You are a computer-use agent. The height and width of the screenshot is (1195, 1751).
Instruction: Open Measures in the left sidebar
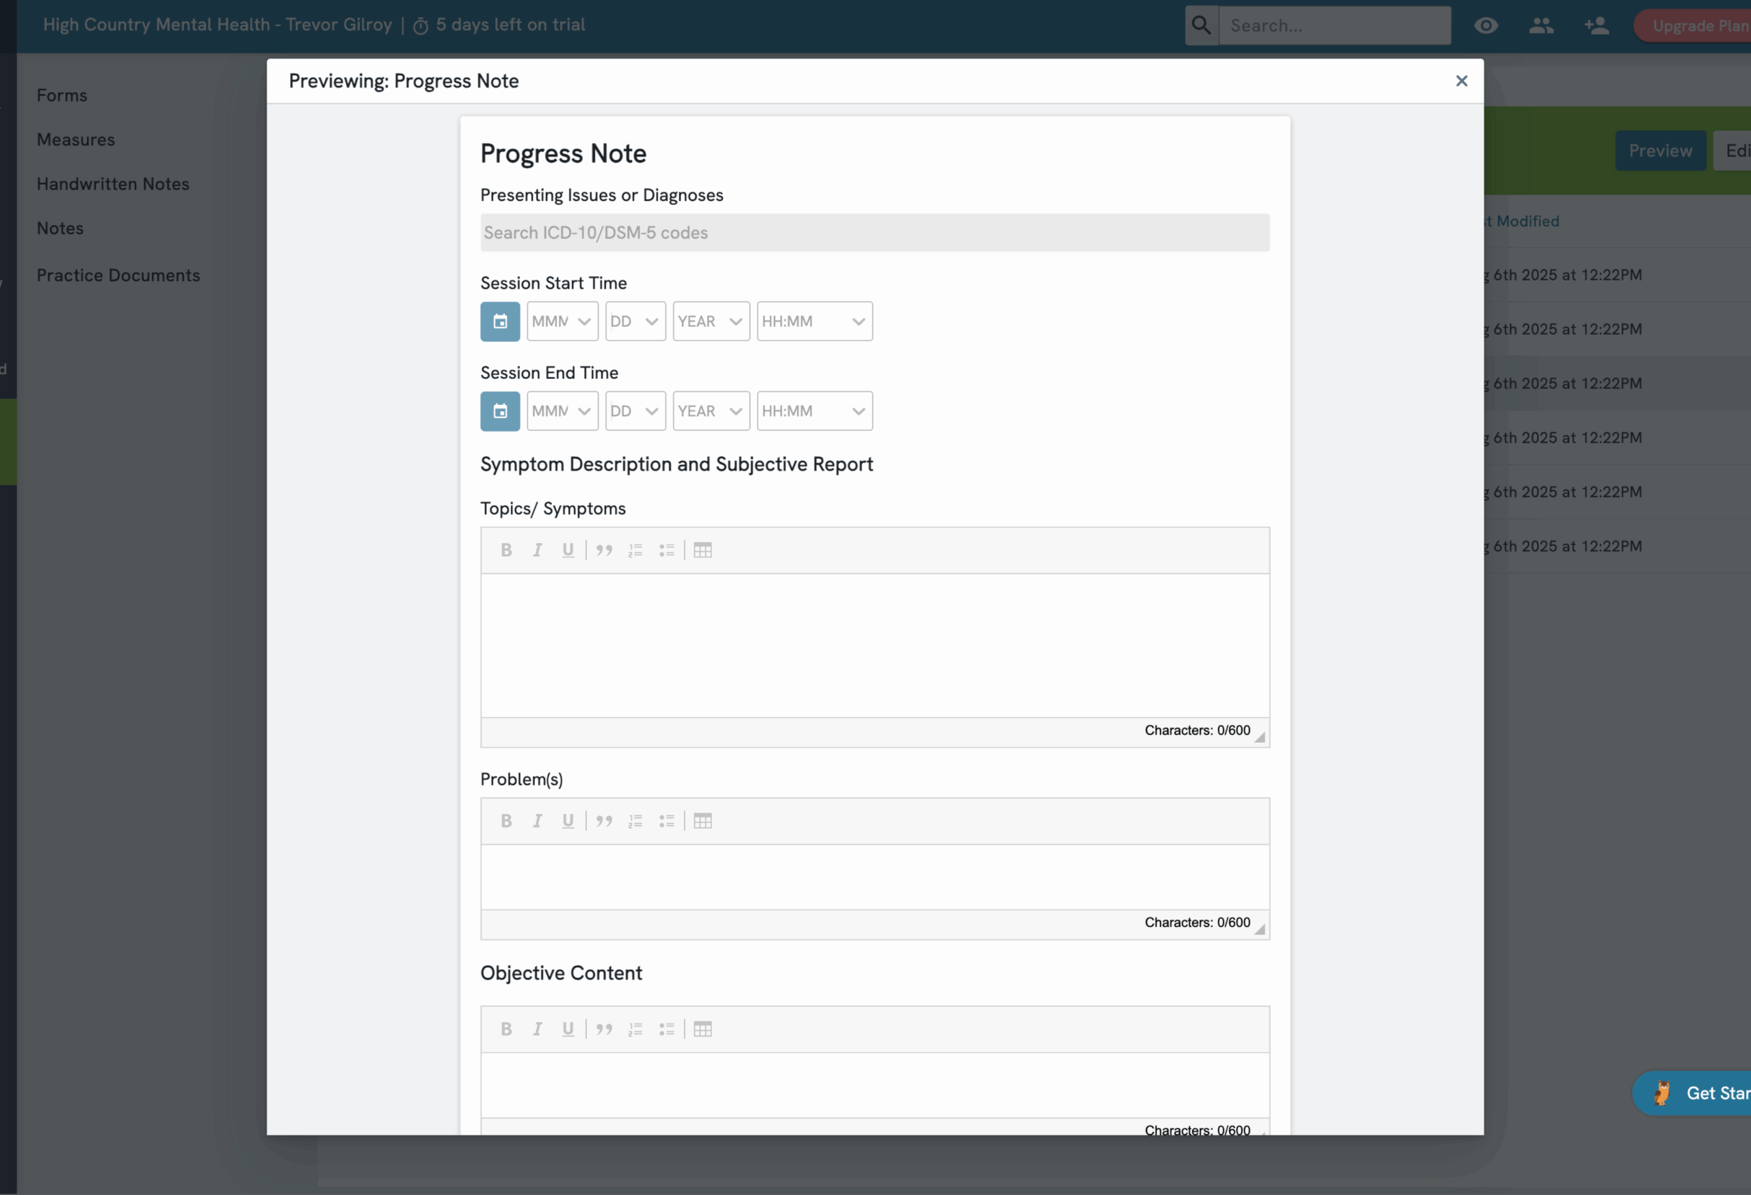coord(76,140)
